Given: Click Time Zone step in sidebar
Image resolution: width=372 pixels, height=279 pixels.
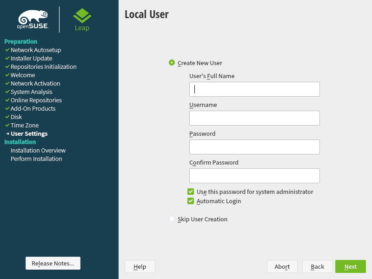Looking at the screenshot, I should click(25, 126).
